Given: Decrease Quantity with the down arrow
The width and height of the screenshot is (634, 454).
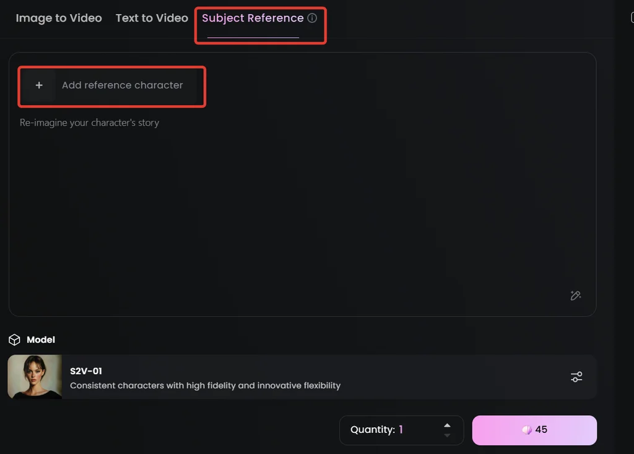Looking at the screenshot, I should (x=447, y=435).
